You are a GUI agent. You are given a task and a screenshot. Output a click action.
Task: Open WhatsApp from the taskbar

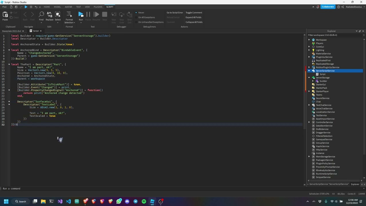point(119,201)
